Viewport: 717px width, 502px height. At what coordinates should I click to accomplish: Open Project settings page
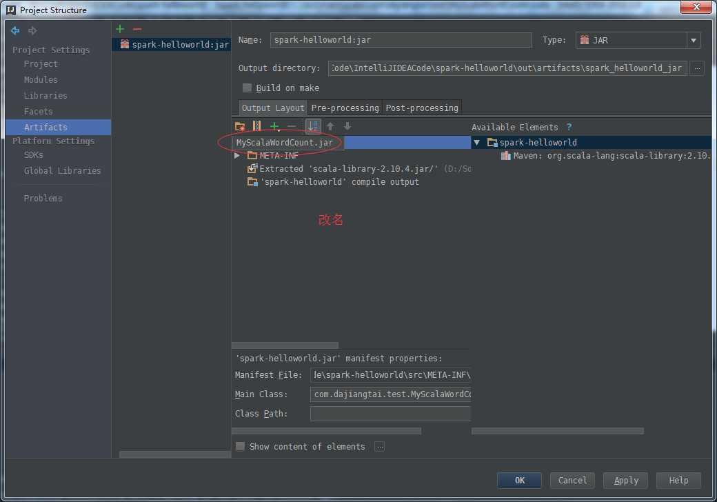tap(41, 64)
